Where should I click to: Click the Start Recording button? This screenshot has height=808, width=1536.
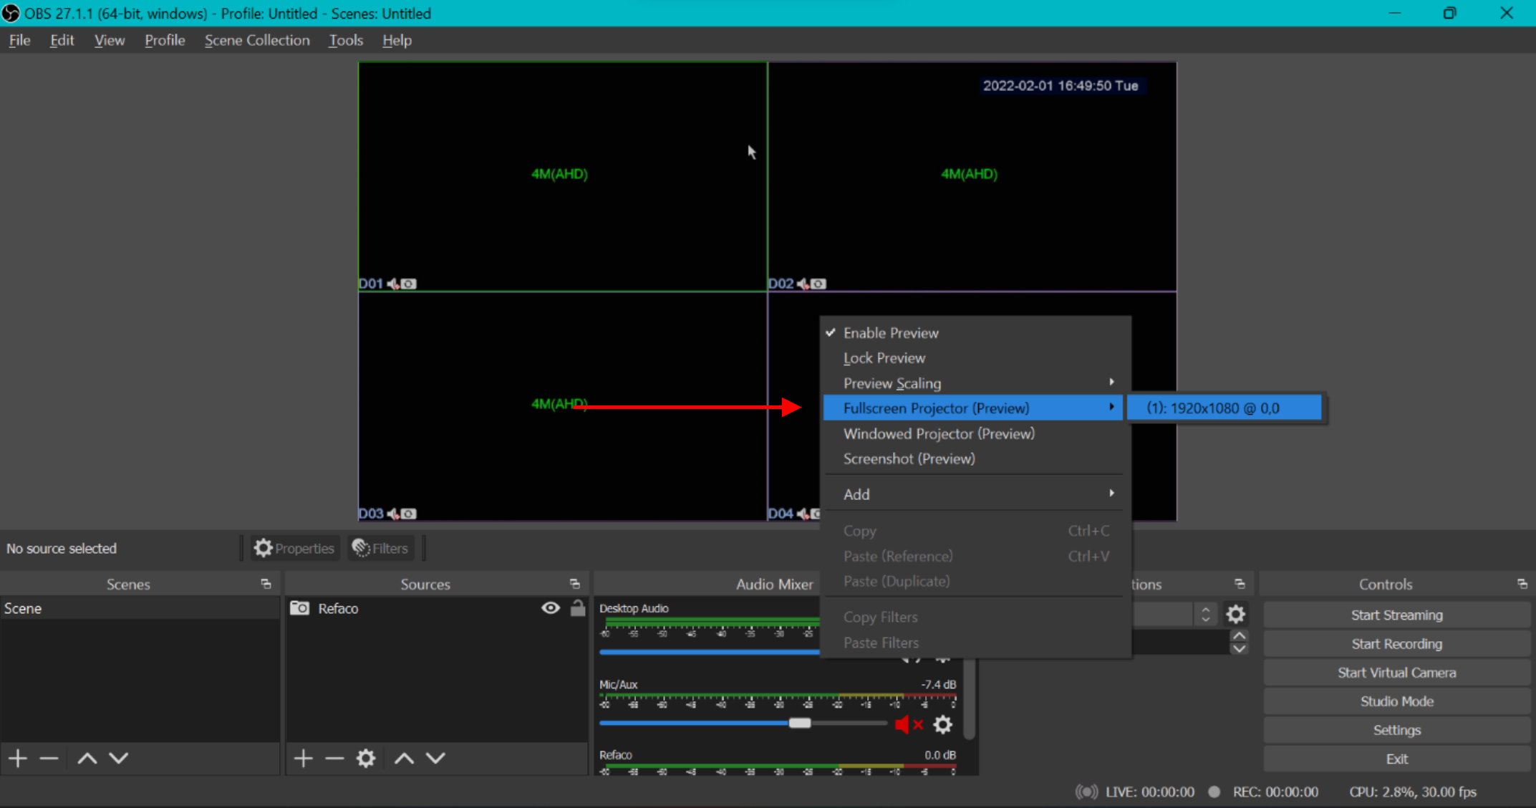[x=1396, y=643]
